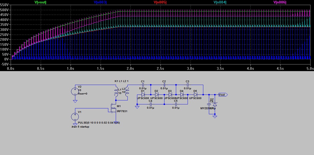Select capacitor C3 in the schematic
The height and width of the screenshot is (155, 314).
pyautogui.click(x=188, y=85)
